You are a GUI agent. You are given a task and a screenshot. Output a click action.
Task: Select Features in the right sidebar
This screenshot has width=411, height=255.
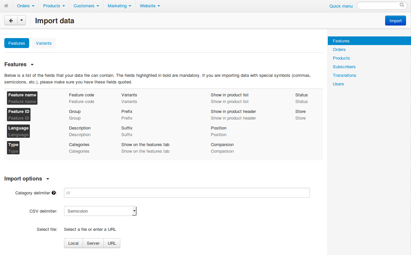pyautogui.click(x=369, y=41)
